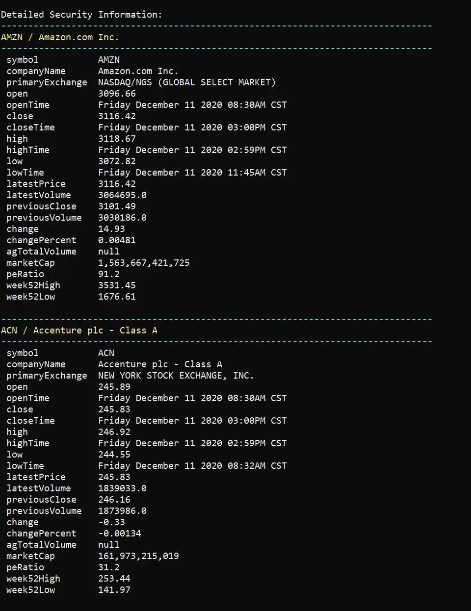Image resolution: width=471 pixels, height=611 pixels.
Task: Click Amazon's open price 3096.66
Action: coord(117,94)
